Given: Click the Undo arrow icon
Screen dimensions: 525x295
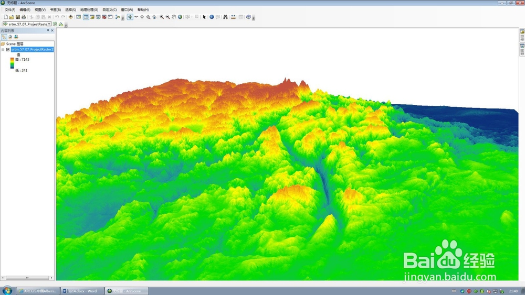Looking at the screenshot, I should (57, 17).
